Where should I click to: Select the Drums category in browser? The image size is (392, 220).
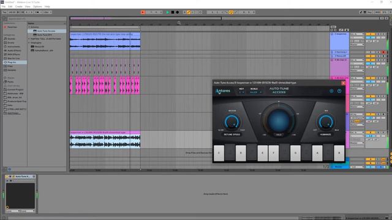point(11,43)
